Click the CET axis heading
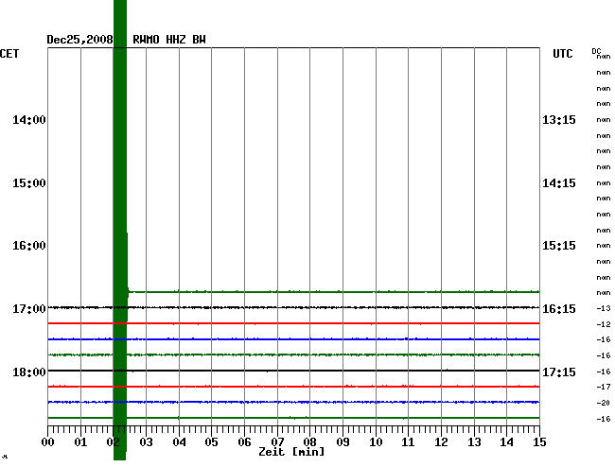The width and height of the screenshot is (615, 467). 9,54
